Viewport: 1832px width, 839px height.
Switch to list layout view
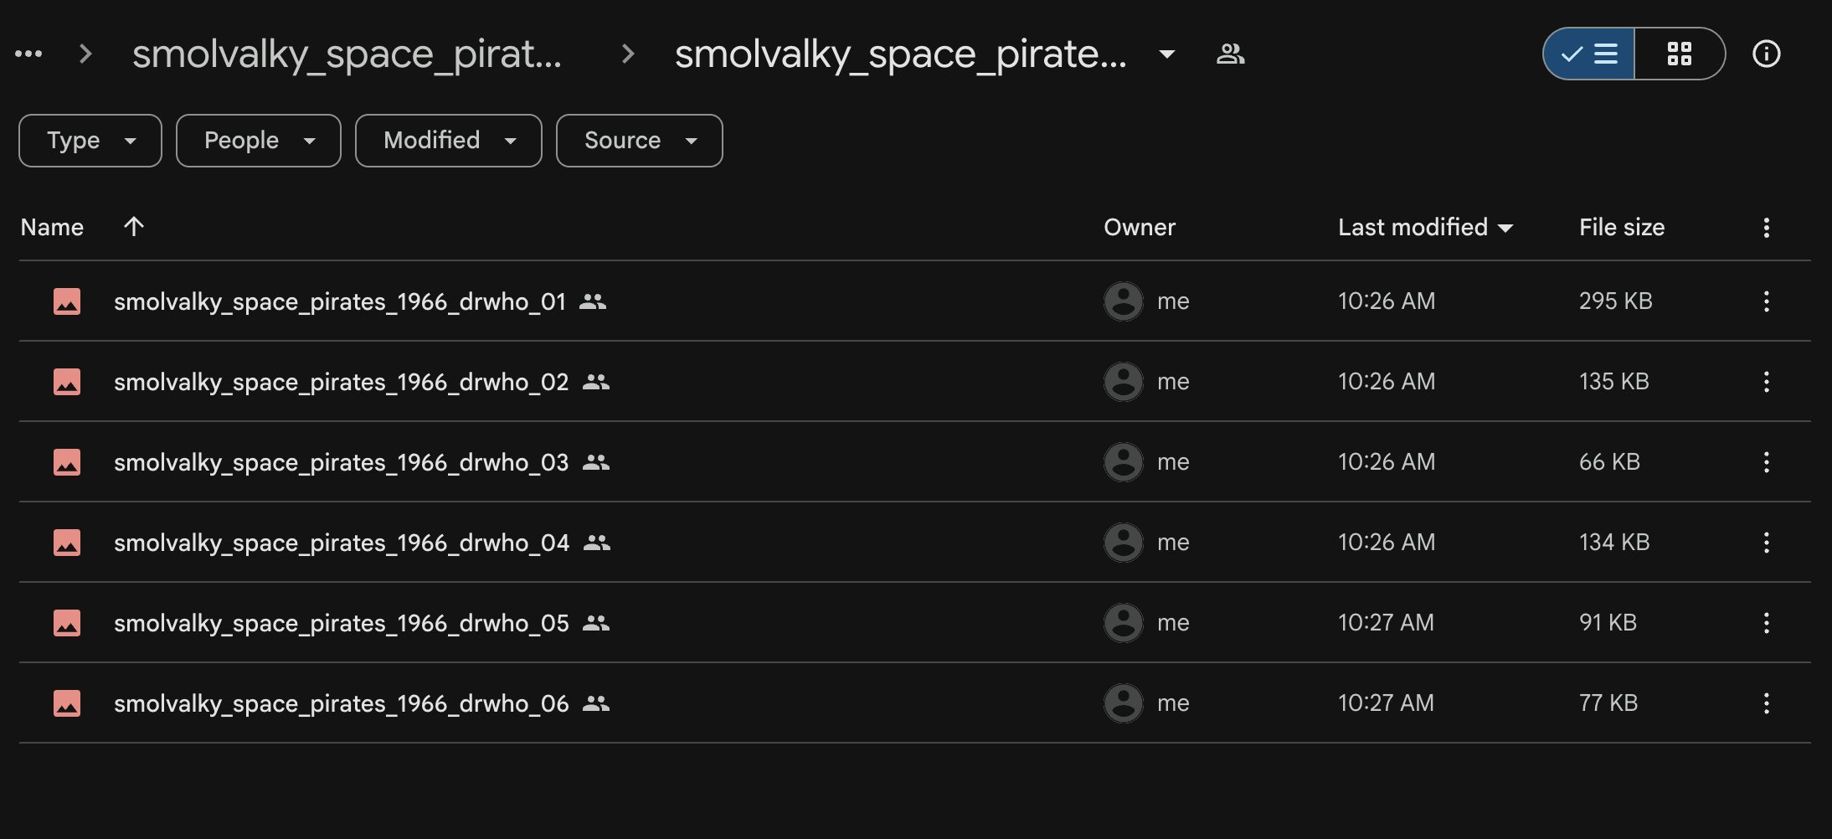click(x=1589, y=54)
